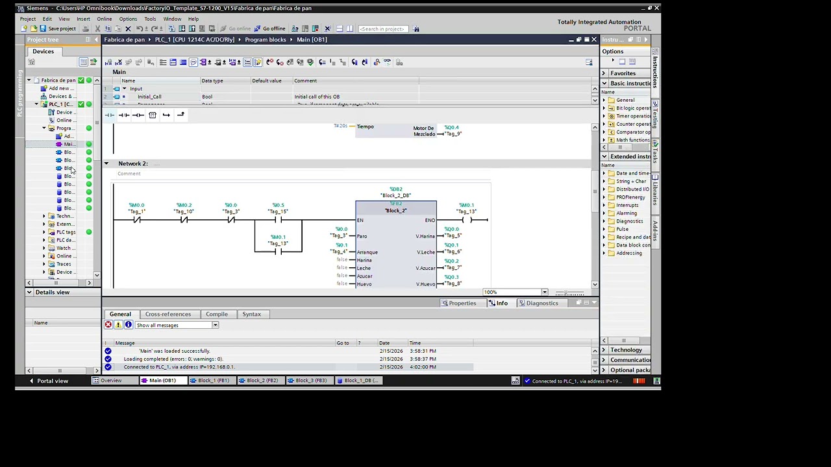Insert a normally closed contact
Screen dimensions: 831x467
[123, 115]
